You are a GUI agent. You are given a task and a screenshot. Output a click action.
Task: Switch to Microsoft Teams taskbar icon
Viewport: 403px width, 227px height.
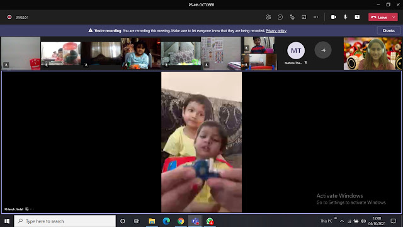click(x=195, y=221)
